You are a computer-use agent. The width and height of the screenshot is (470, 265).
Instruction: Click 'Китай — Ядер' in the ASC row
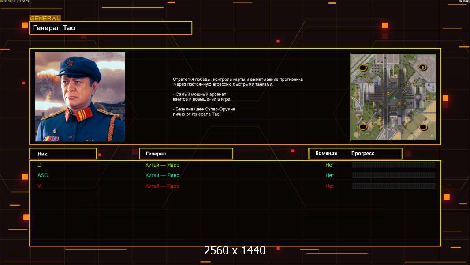point(162,175)
